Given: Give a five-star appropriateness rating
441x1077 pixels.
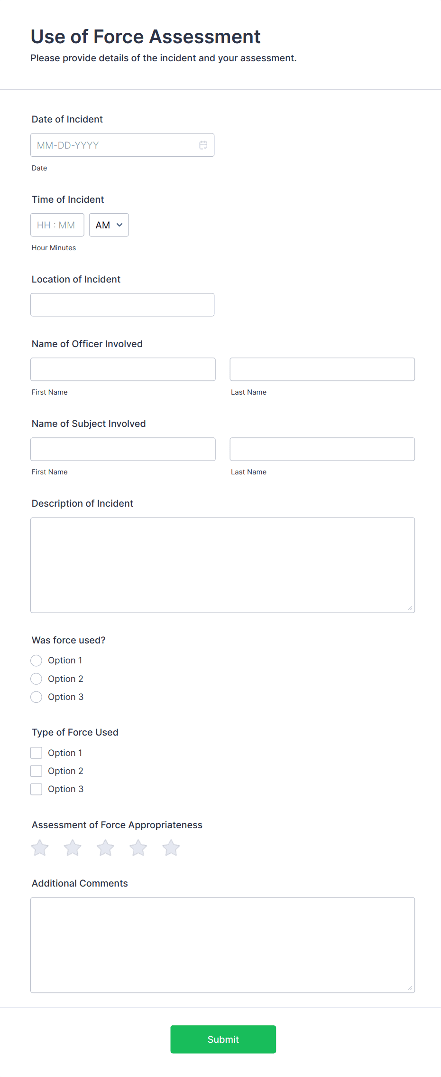Looking at the screenshot, I should point(171,847).
